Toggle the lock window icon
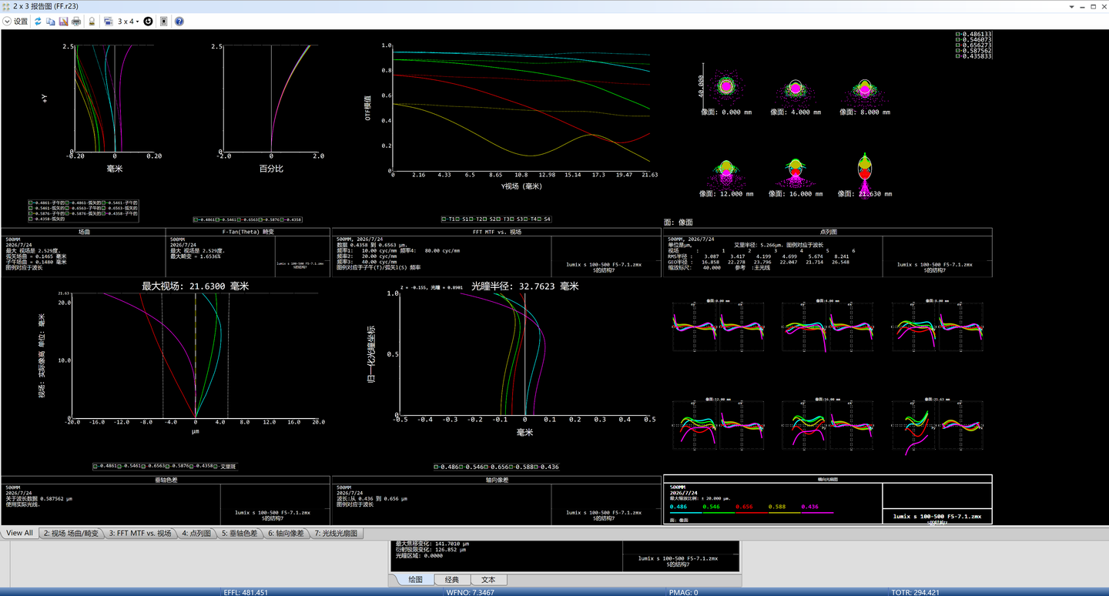1109x596 pixels. tap(92, 22)
